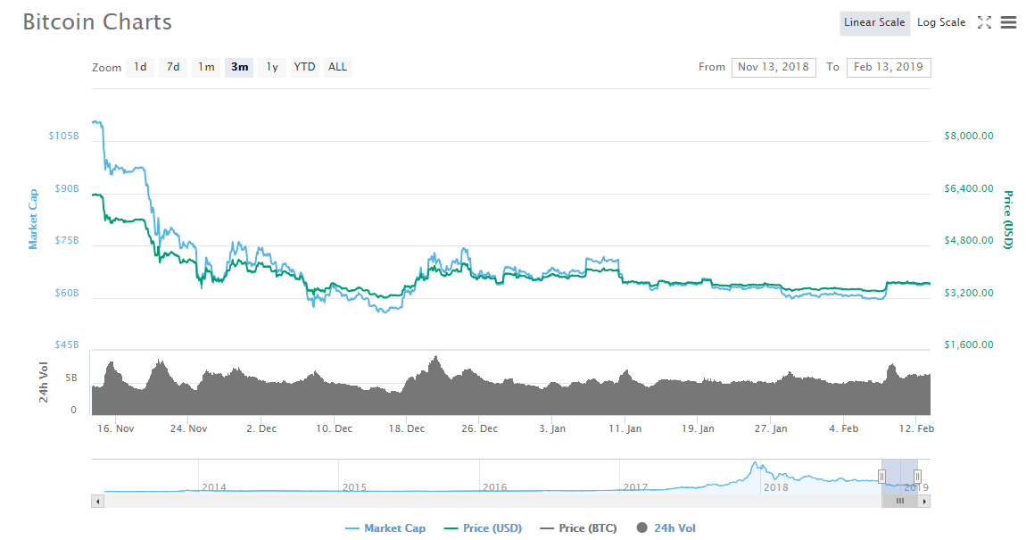Viewport: 1026px width, 540px height.
Task: Set zoom to 1m
Action: (x=206, y=67)
